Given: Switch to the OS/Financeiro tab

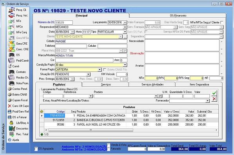Looking at the screenshot, I should pyautogui.click(x=178, y=16).
